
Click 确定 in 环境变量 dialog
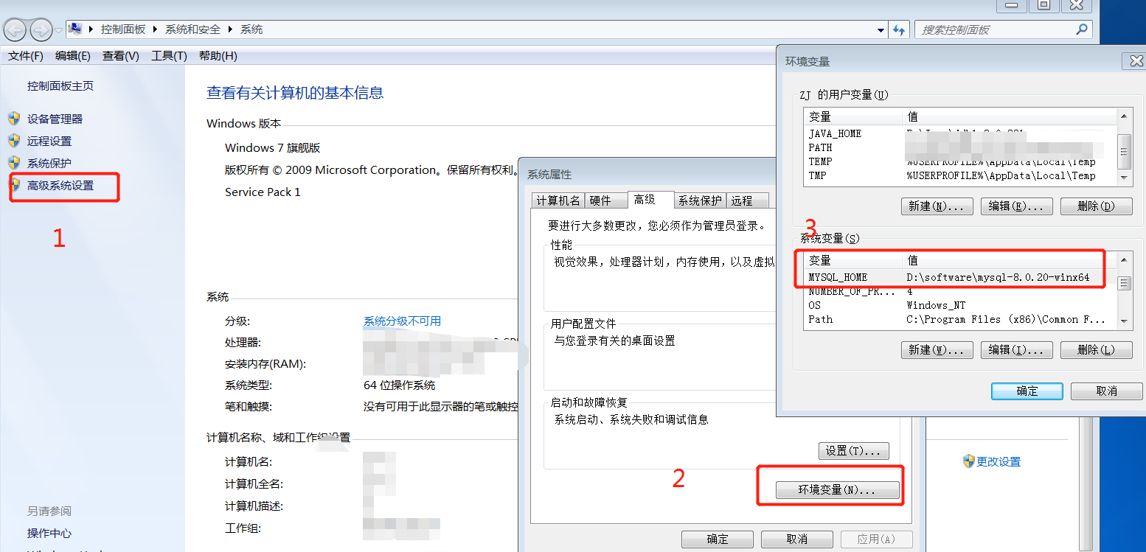1027,391
